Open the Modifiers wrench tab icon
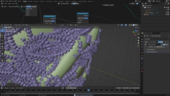 142,58
